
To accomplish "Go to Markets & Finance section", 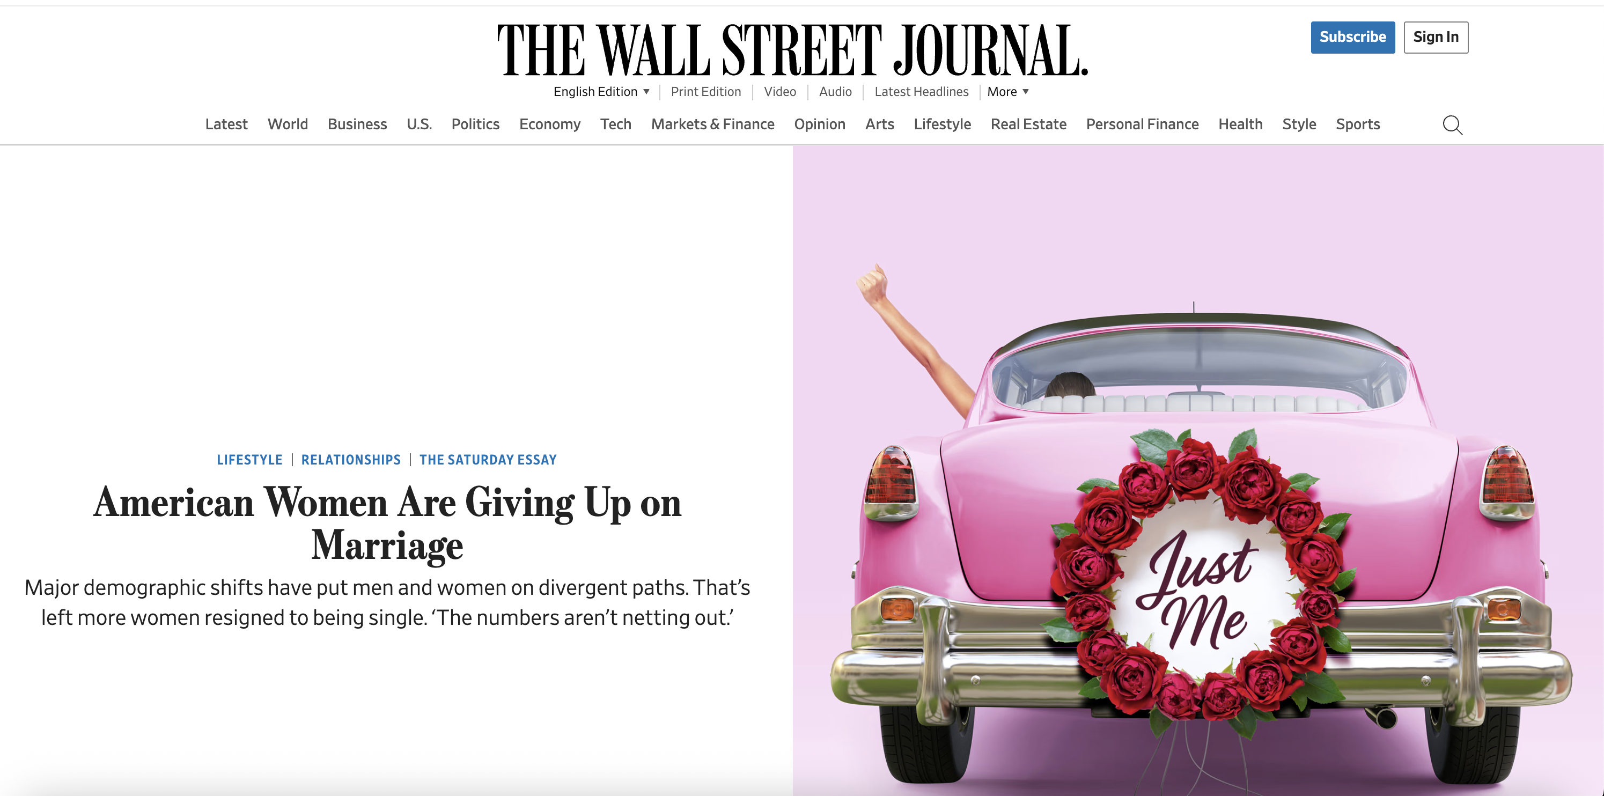I will [712, 124].
